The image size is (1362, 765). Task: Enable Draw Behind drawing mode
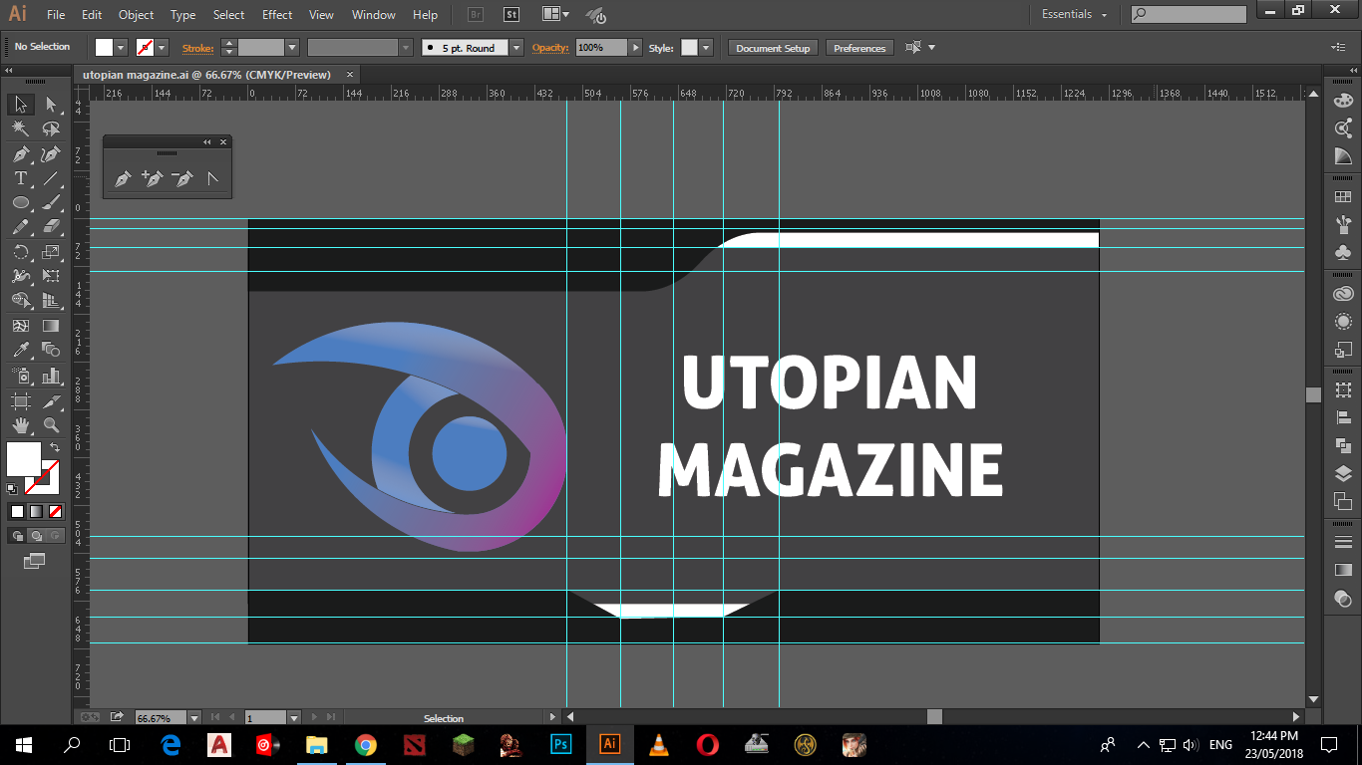click(37, 536)
